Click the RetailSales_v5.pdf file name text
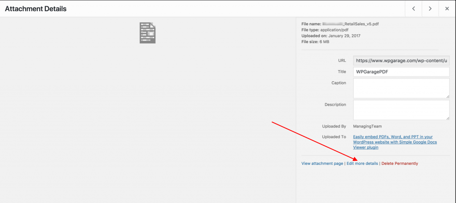456x203 pixels. 354,24
